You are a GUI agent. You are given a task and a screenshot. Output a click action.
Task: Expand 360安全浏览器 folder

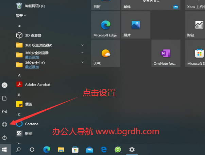coord(82,52)
